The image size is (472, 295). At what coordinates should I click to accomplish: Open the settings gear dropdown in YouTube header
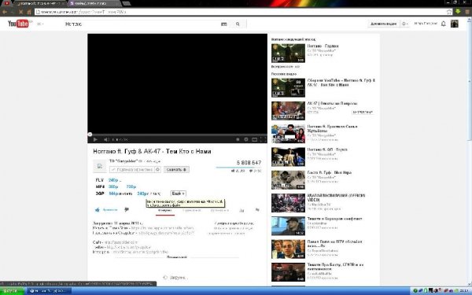pos(405,24)
